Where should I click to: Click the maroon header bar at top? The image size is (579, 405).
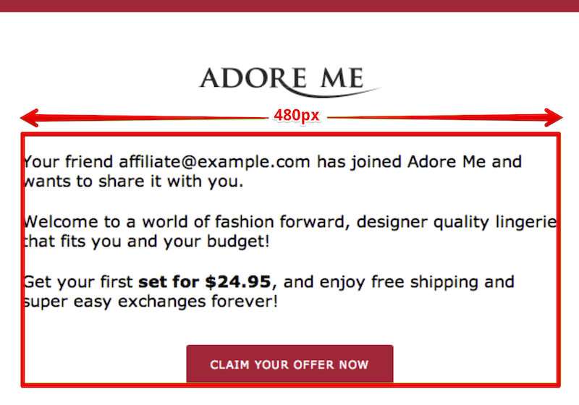click(289, 6)
